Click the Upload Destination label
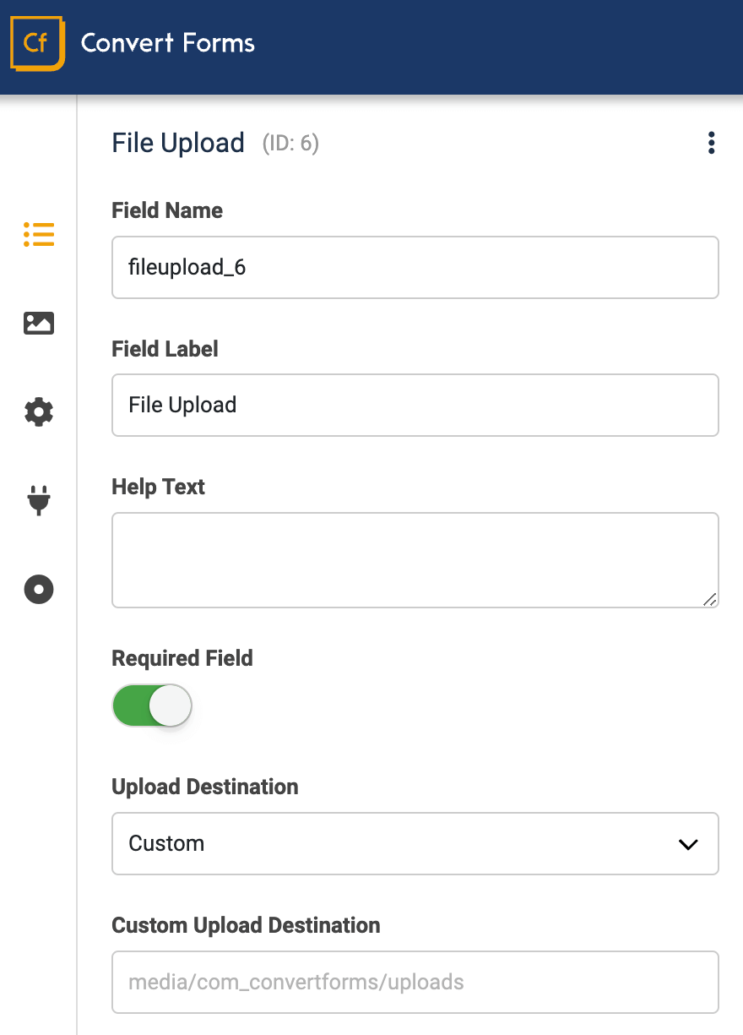 click(x=205, y=787)
